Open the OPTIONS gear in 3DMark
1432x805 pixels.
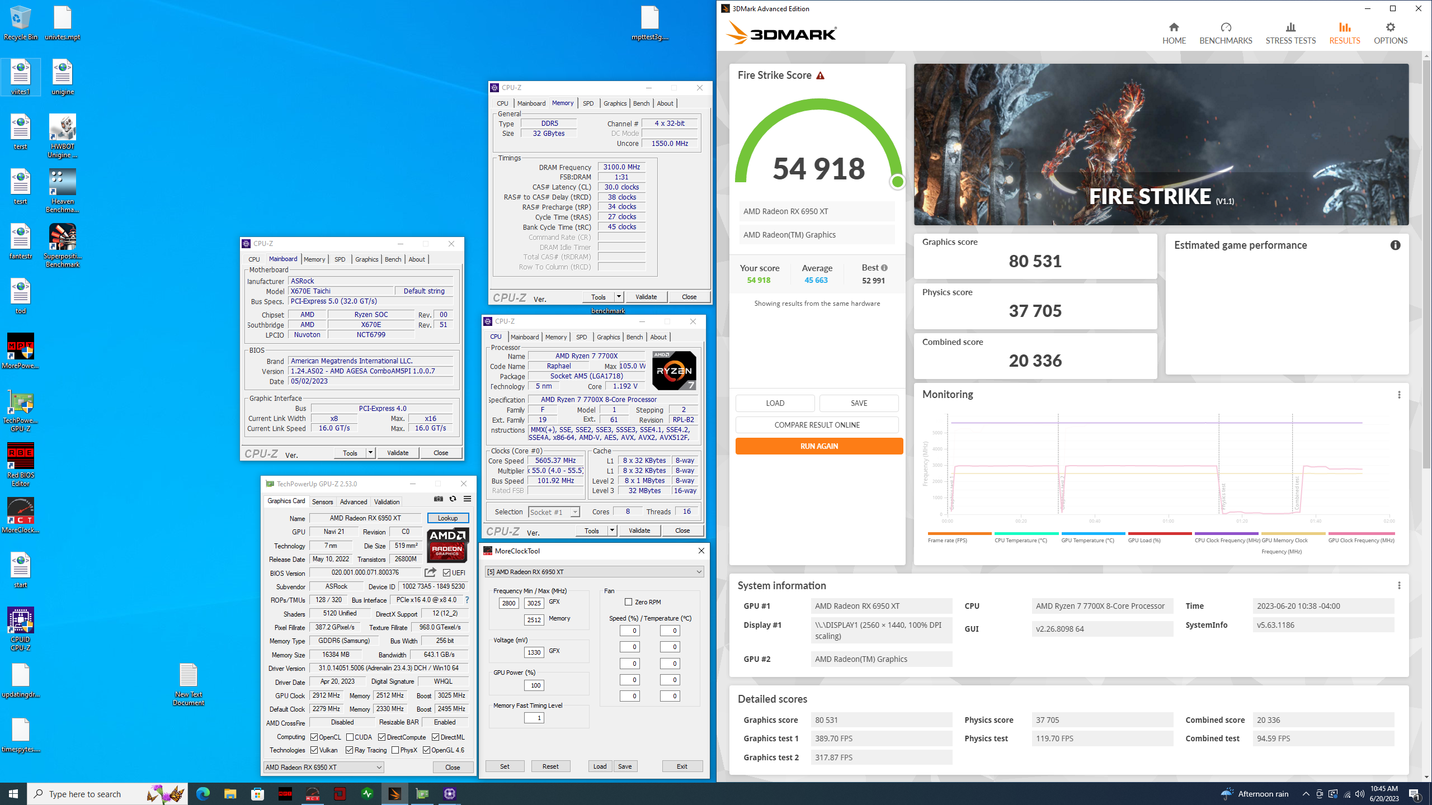click(x=1391, y=34)
